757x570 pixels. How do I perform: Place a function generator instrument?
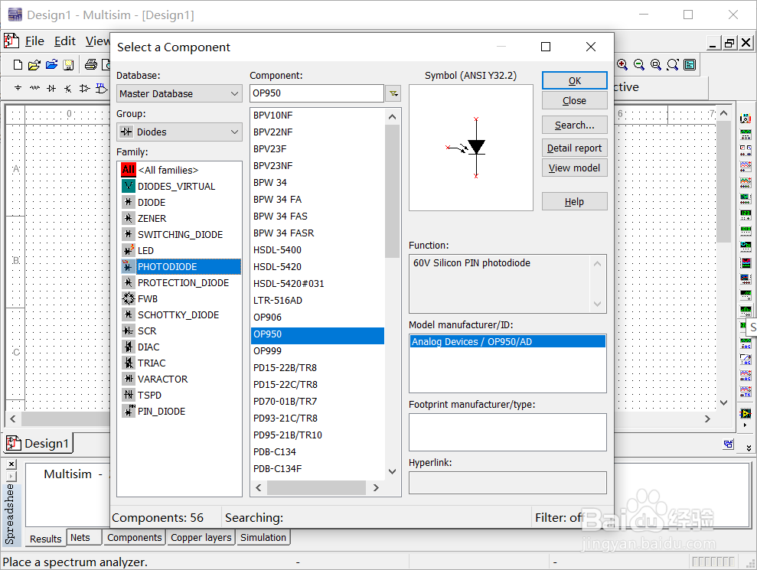click(746, 134)
